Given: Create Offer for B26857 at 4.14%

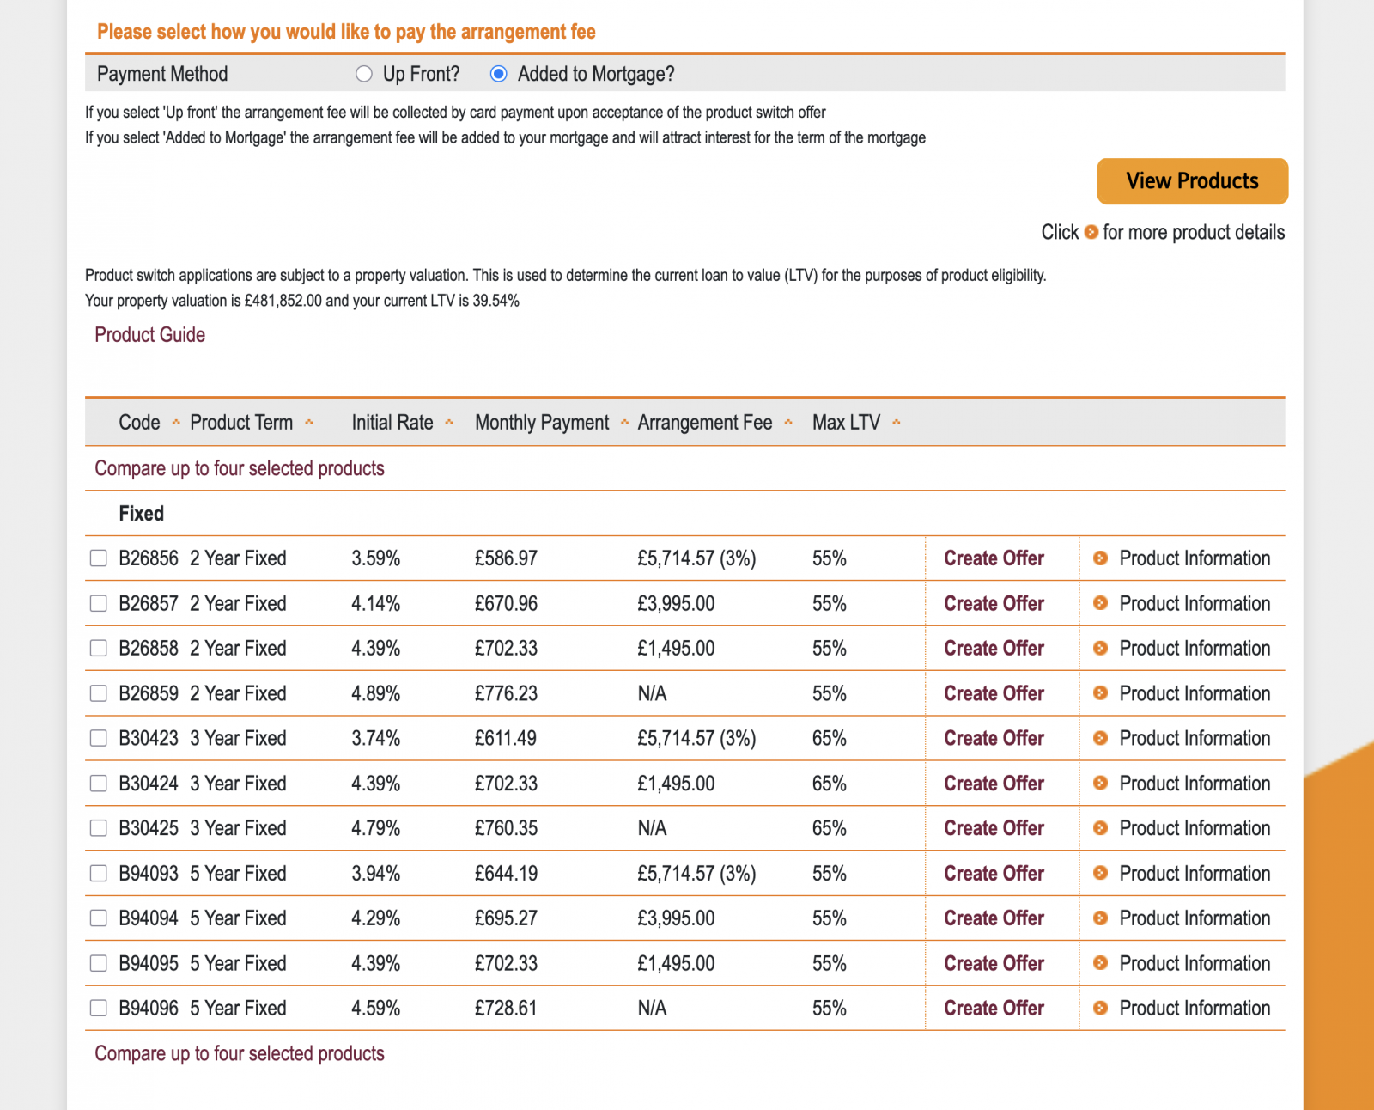Looking at the screenshot, I should (x=994, y=603).
